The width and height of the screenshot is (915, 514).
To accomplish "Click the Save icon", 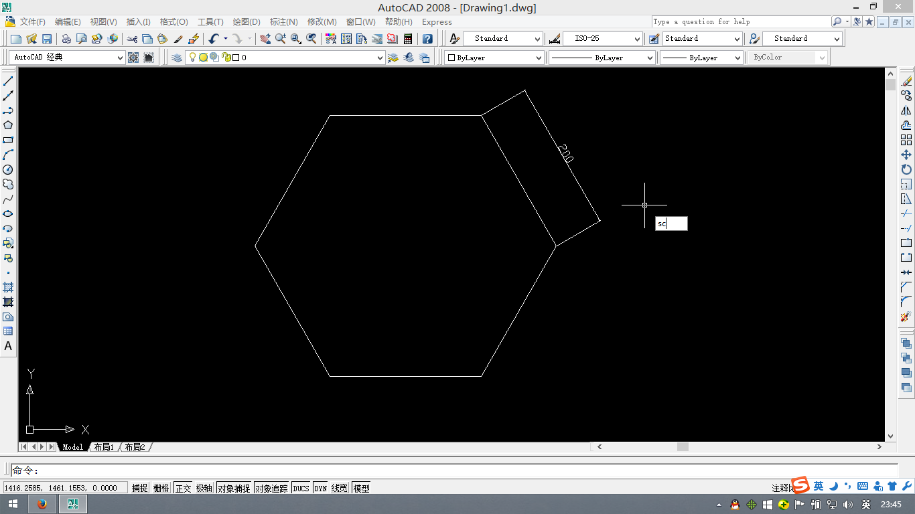I will [47, 39].
